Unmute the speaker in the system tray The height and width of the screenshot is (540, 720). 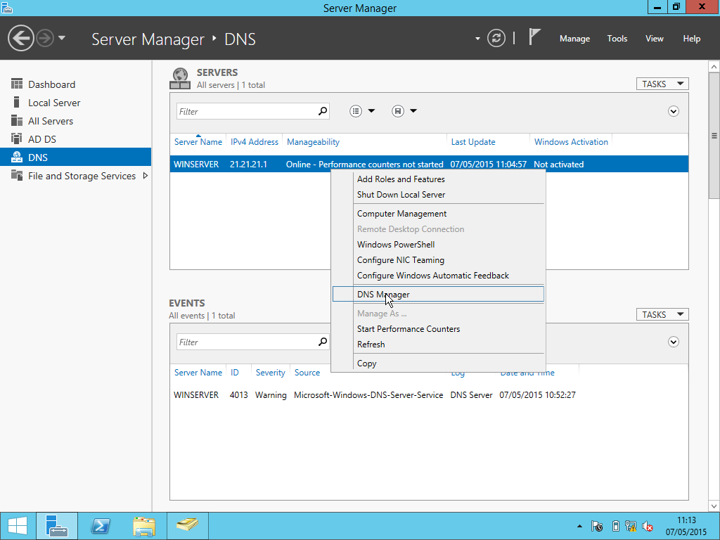(648, 525)
